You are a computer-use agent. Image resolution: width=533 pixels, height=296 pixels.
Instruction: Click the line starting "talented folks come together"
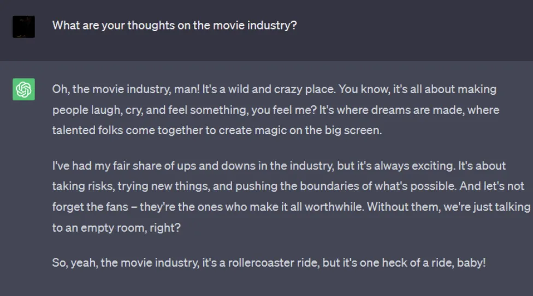[217, 130]
